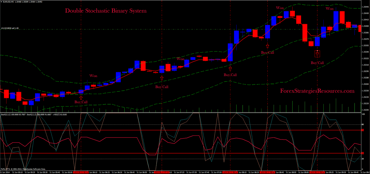Select the 1.35385 price axis label
Image resolution: width=370 pixels, height=174 pixels.
(366, 33)
